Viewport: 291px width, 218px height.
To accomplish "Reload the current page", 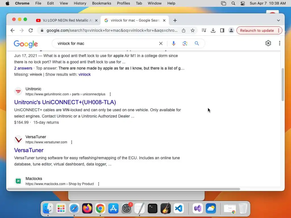I will pos(31,30).
